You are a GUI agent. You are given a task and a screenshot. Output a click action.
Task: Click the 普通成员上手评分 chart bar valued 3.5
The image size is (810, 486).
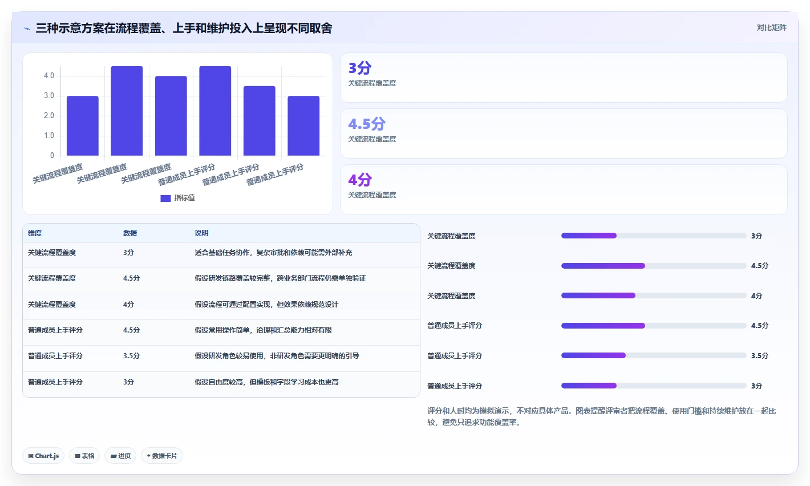[260, 121]
